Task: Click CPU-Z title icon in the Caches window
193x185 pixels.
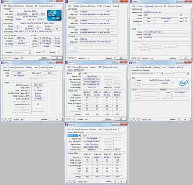Action: point(67,2)
